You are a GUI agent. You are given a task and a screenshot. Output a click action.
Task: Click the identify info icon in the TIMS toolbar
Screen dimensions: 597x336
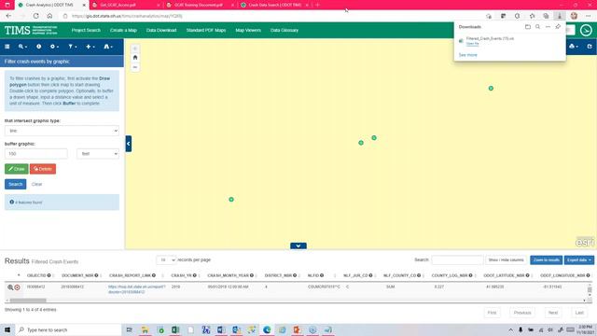click(x=38, y=47)
